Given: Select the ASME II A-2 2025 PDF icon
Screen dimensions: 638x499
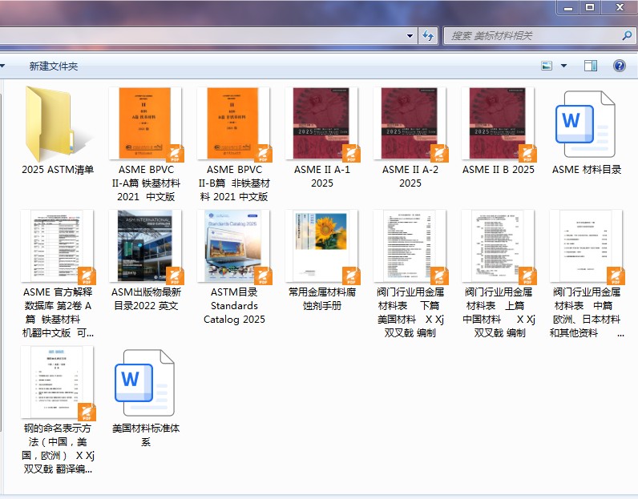Looking at the screenshot, I should [410, 123].
